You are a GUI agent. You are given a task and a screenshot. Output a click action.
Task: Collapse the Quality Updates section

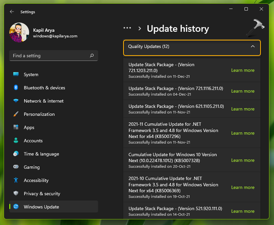tap(253, 47)
